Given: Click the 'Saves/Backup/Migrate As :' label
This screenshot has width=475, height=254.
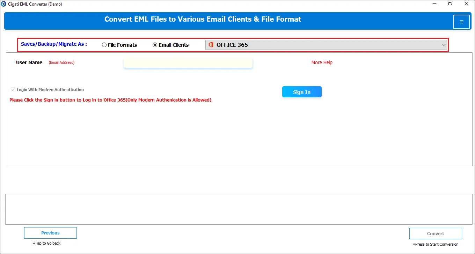Looking at the screenshot, I should (x=54, y=44).
